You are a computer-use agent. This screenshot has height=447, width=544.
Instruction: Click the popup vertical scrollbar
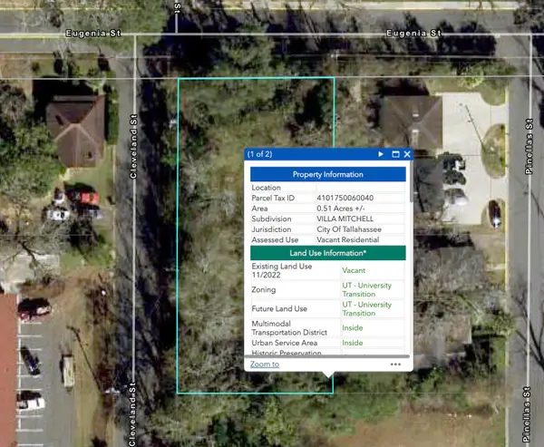point(412,181)
